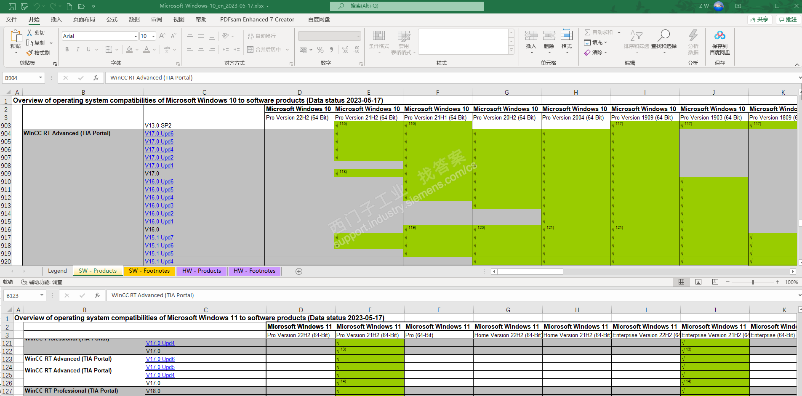The width and height of the screenshot is (802, 396).
Task: Toggle Align Left alignment
Action: pos(190,50)
